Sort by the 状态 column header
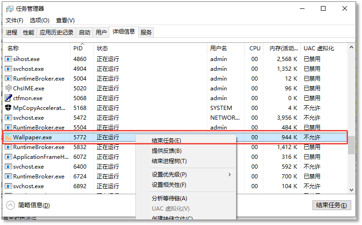This screenshot has height=225, width=362. click(102, 48)
